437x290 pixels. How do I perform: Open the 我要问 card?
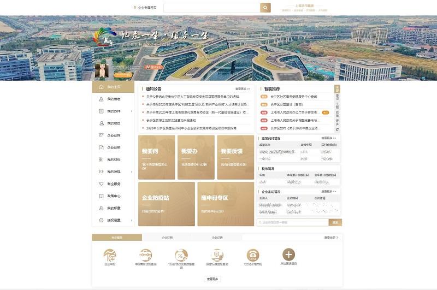[157, 157]
